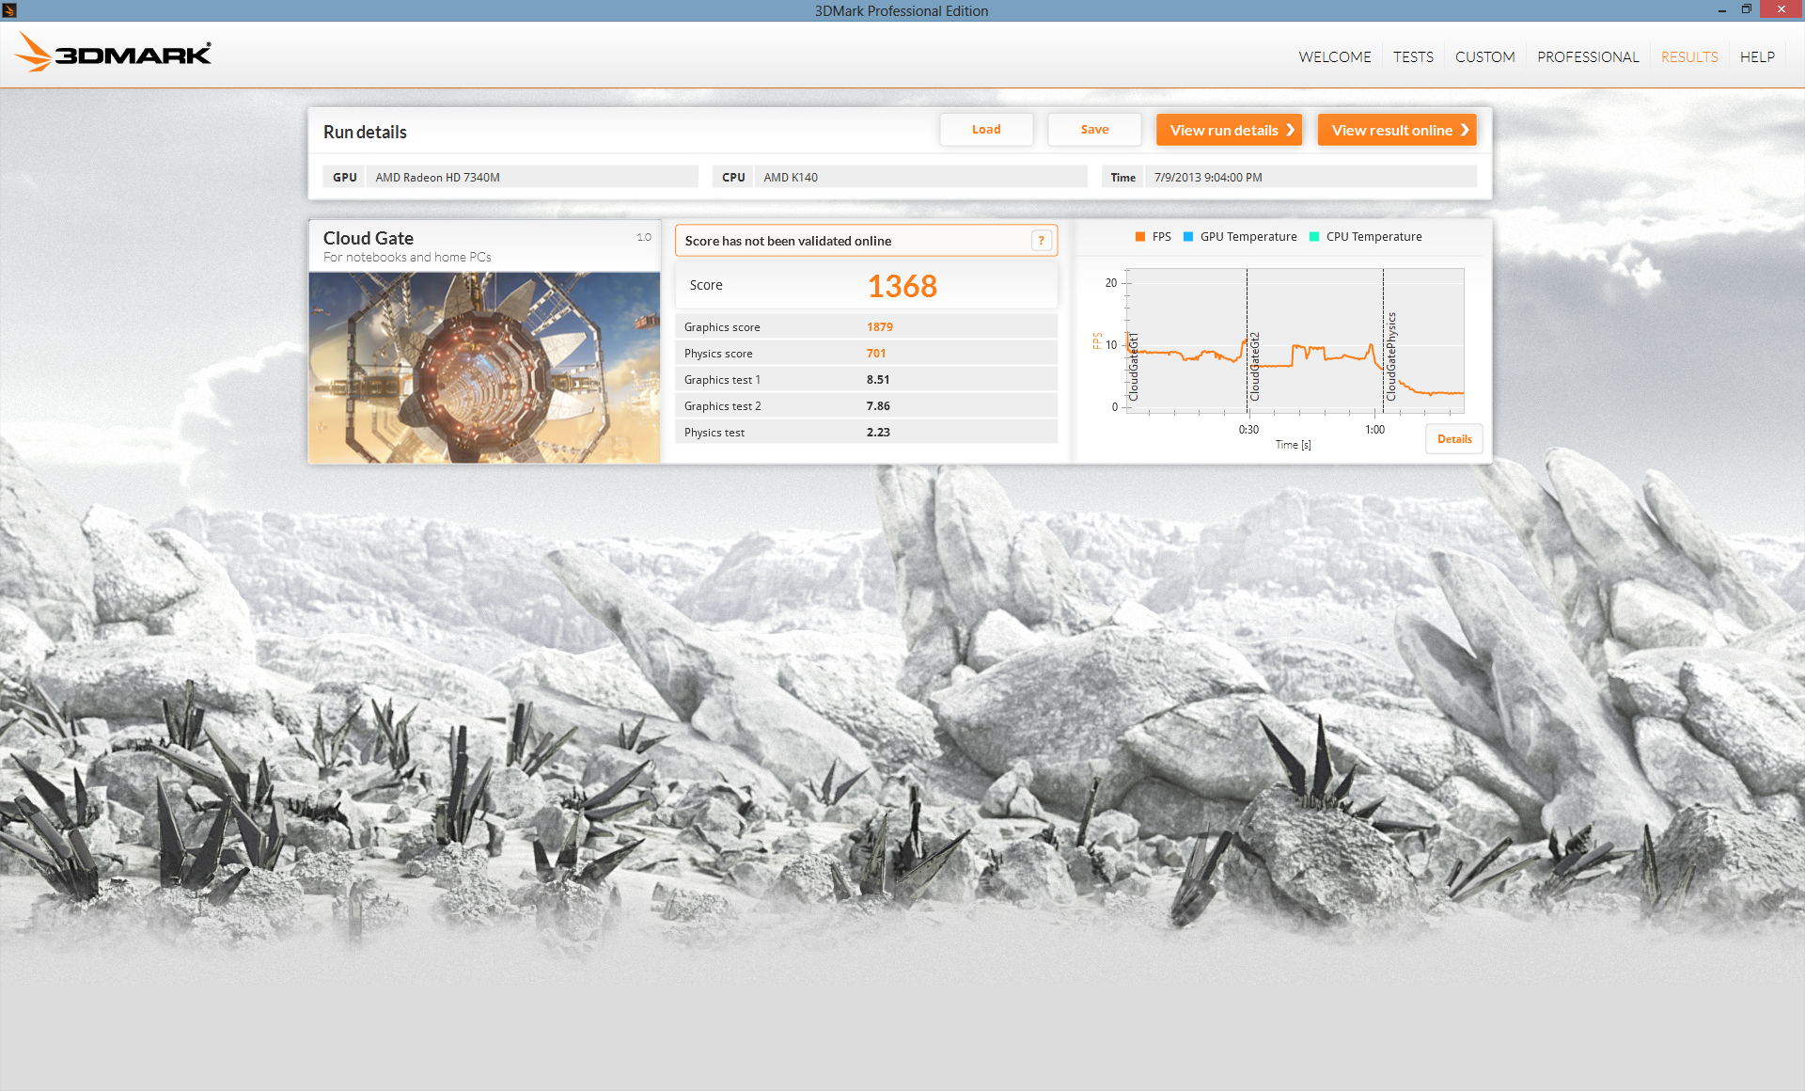
Task: Open the WELCOME tab
Action: pos(1334,56)
